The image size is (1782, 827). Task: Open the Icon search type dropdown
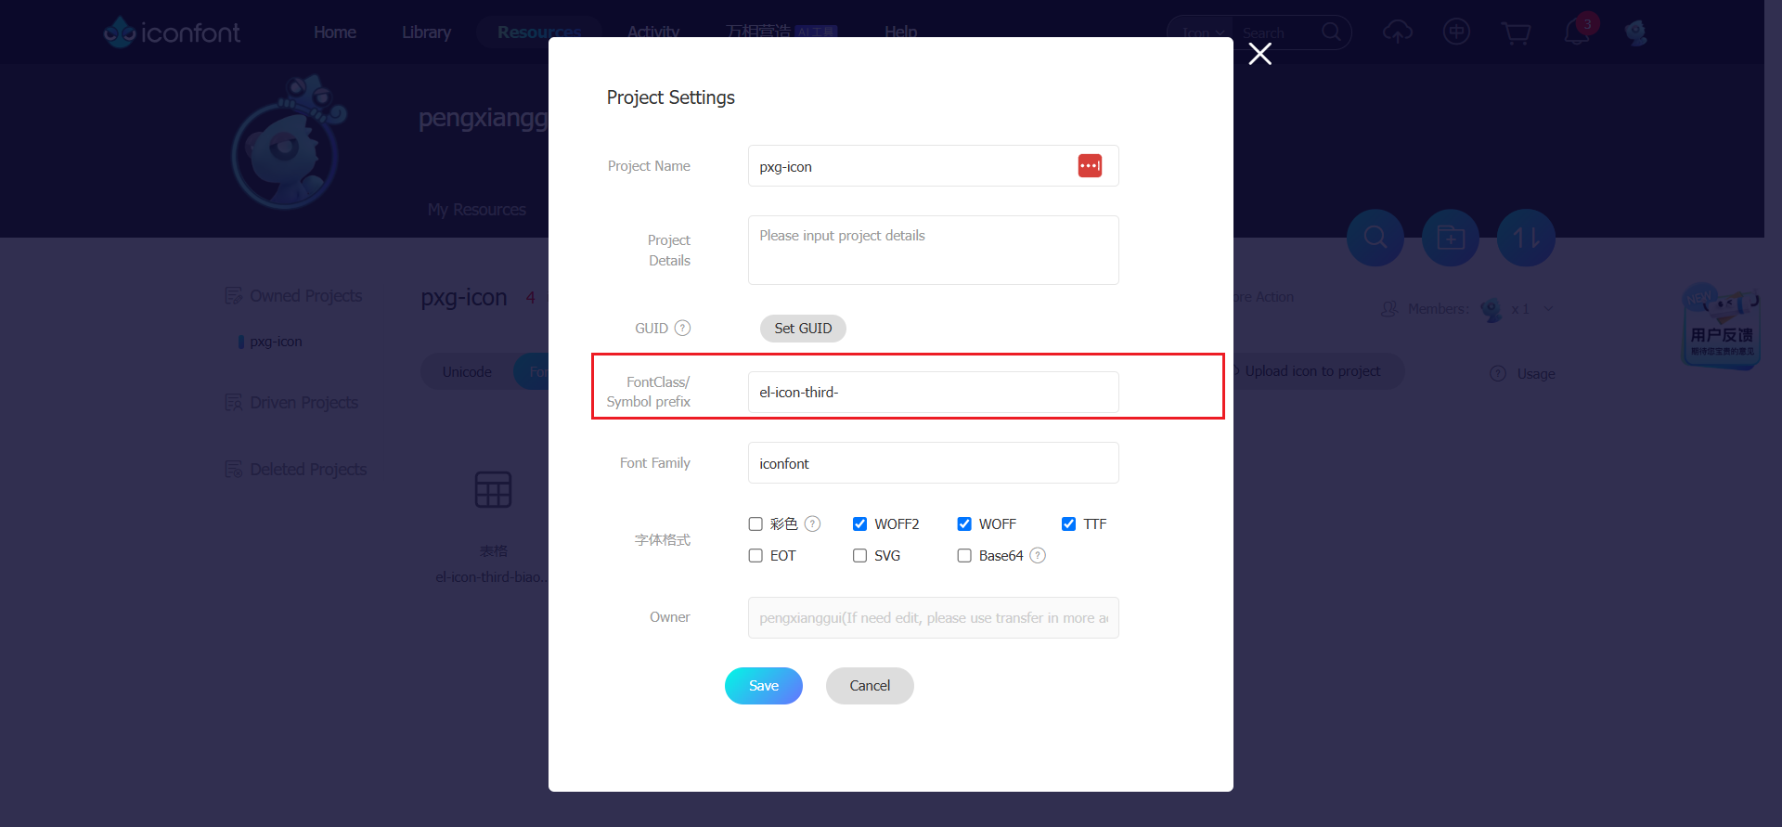click(1203, 32)
